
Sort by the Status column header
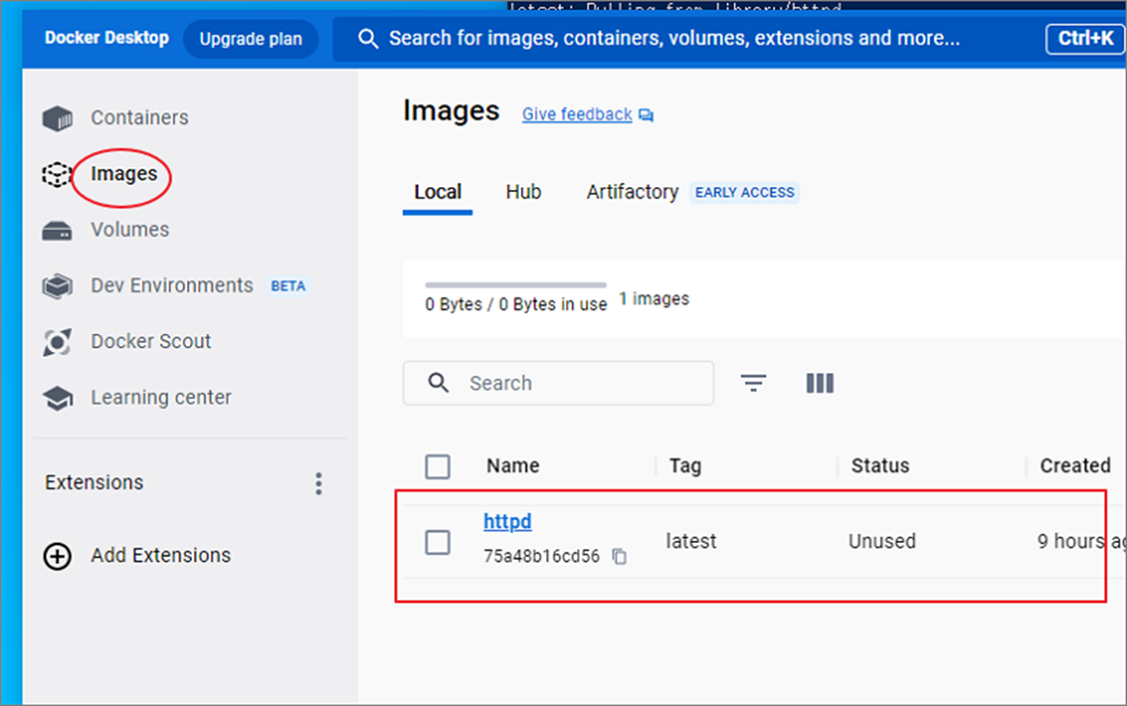880,466
